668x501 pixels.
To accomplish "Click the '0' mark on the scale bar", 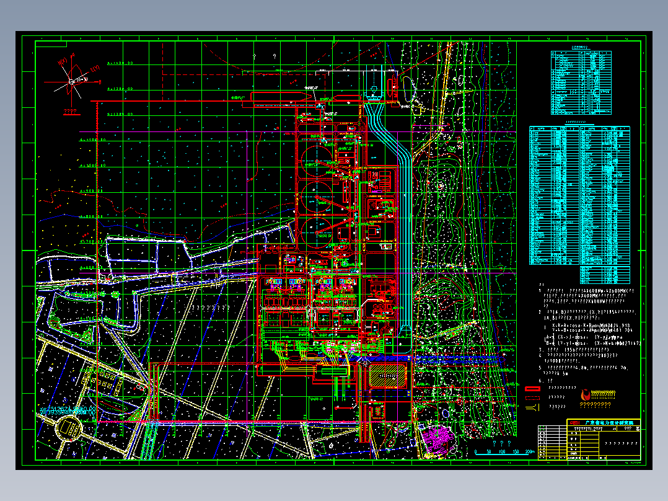I will pyautogui.click(x=476, y=451).
